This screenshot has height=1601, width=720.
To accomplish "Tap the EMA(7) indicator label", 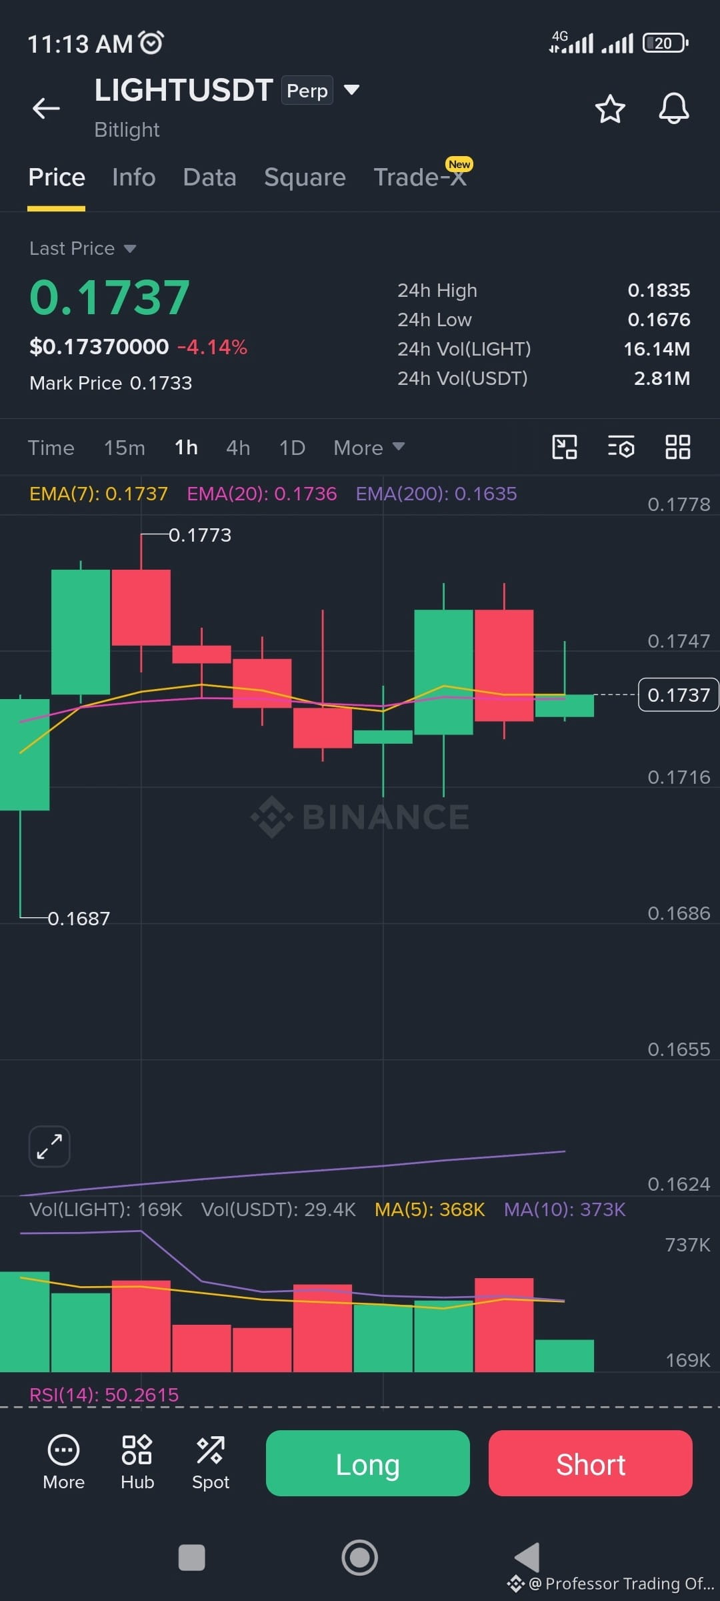I will click(99, 494).
